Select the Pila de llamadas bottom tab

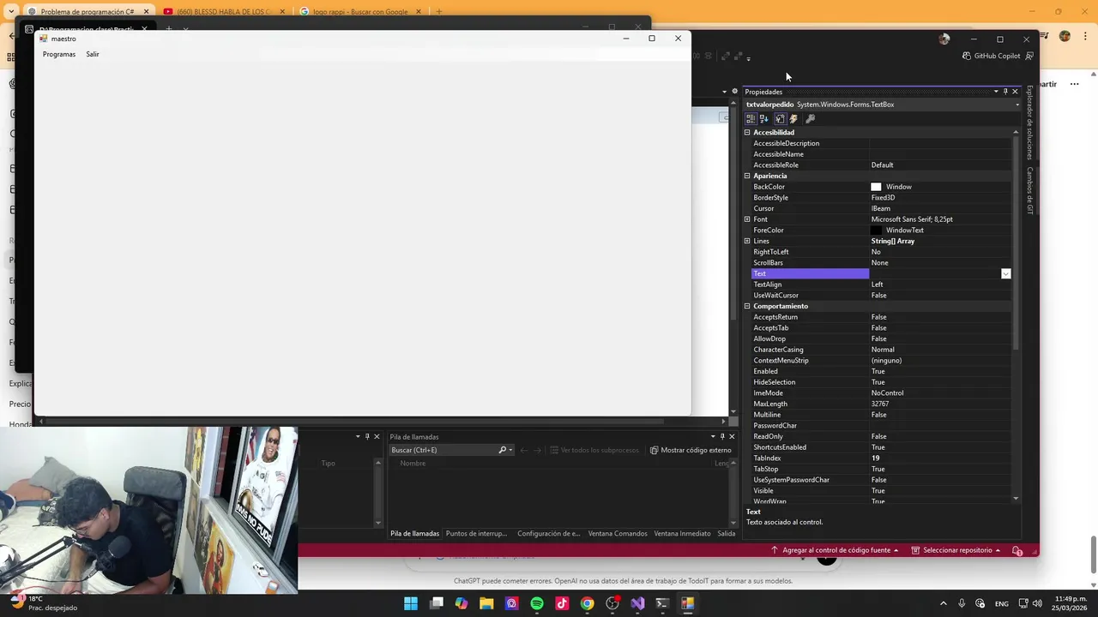point(414,533)
